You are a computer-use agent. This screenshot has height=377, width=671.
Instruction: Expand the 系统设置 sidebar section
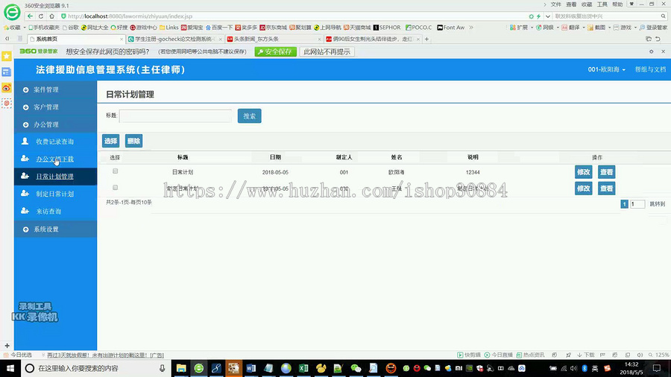56,229
